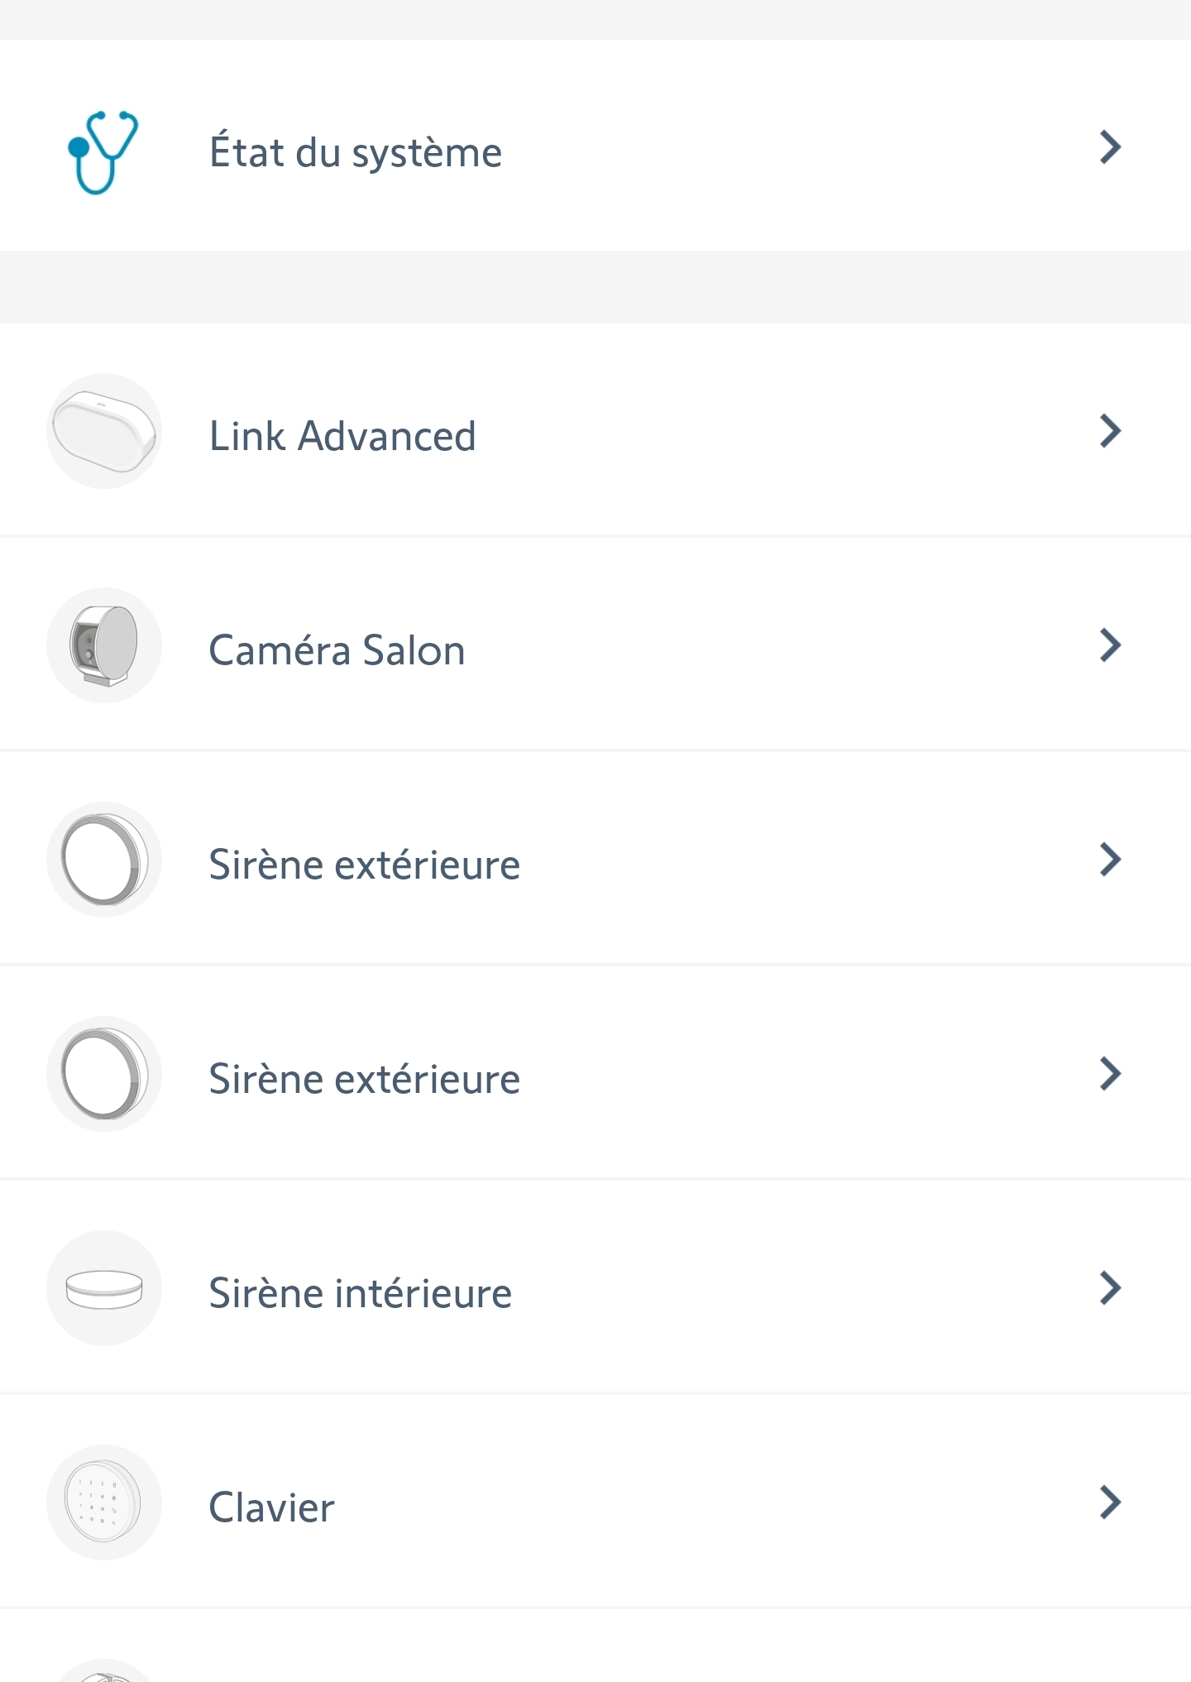Screen dimensions: 1191x1682
Task: Expand État du système via its chevron
Action: point(1110,147)
